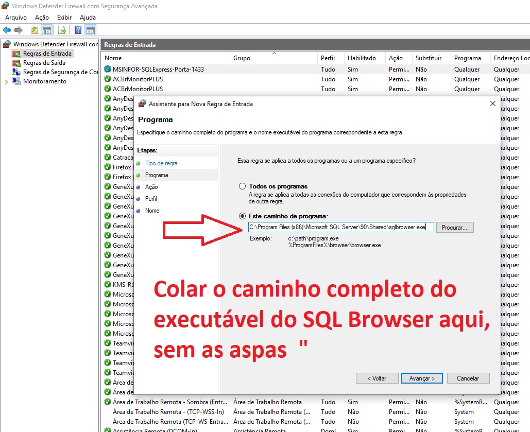The height and width of the screenshot is (432, 530).
Task: Select Regras de Saída in the tree
Action: click(44, 63)
